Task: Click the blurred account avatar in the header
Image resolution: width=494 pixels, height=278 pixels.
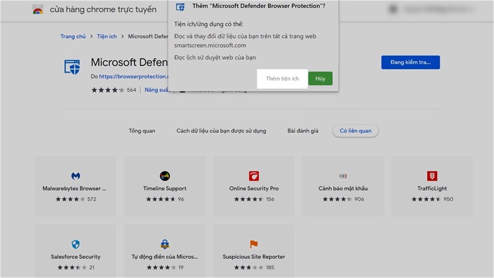Action: point(393,9)
